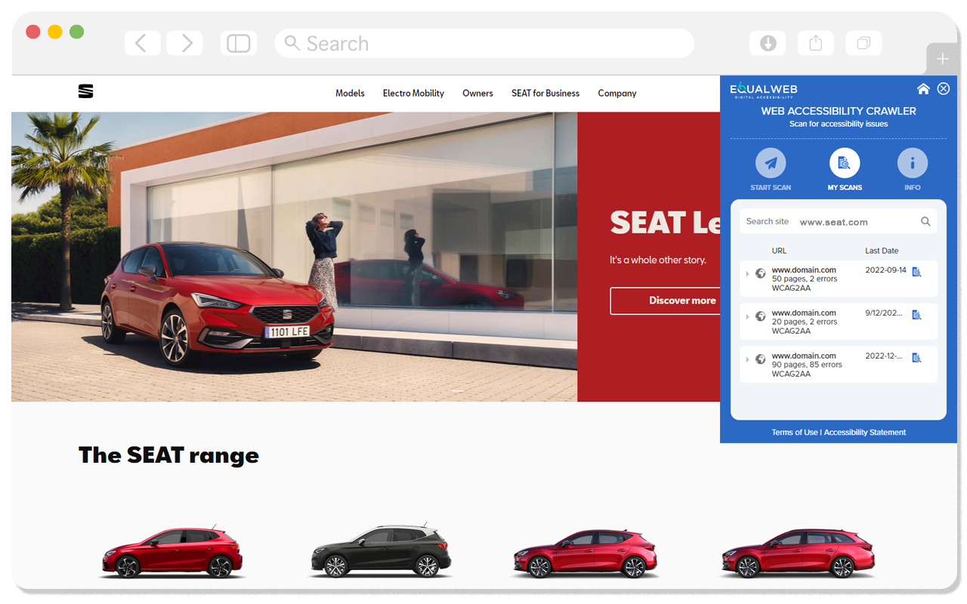
Task: Click the "It's a whole other story." tagline
Action: click(x=658, y=260)
